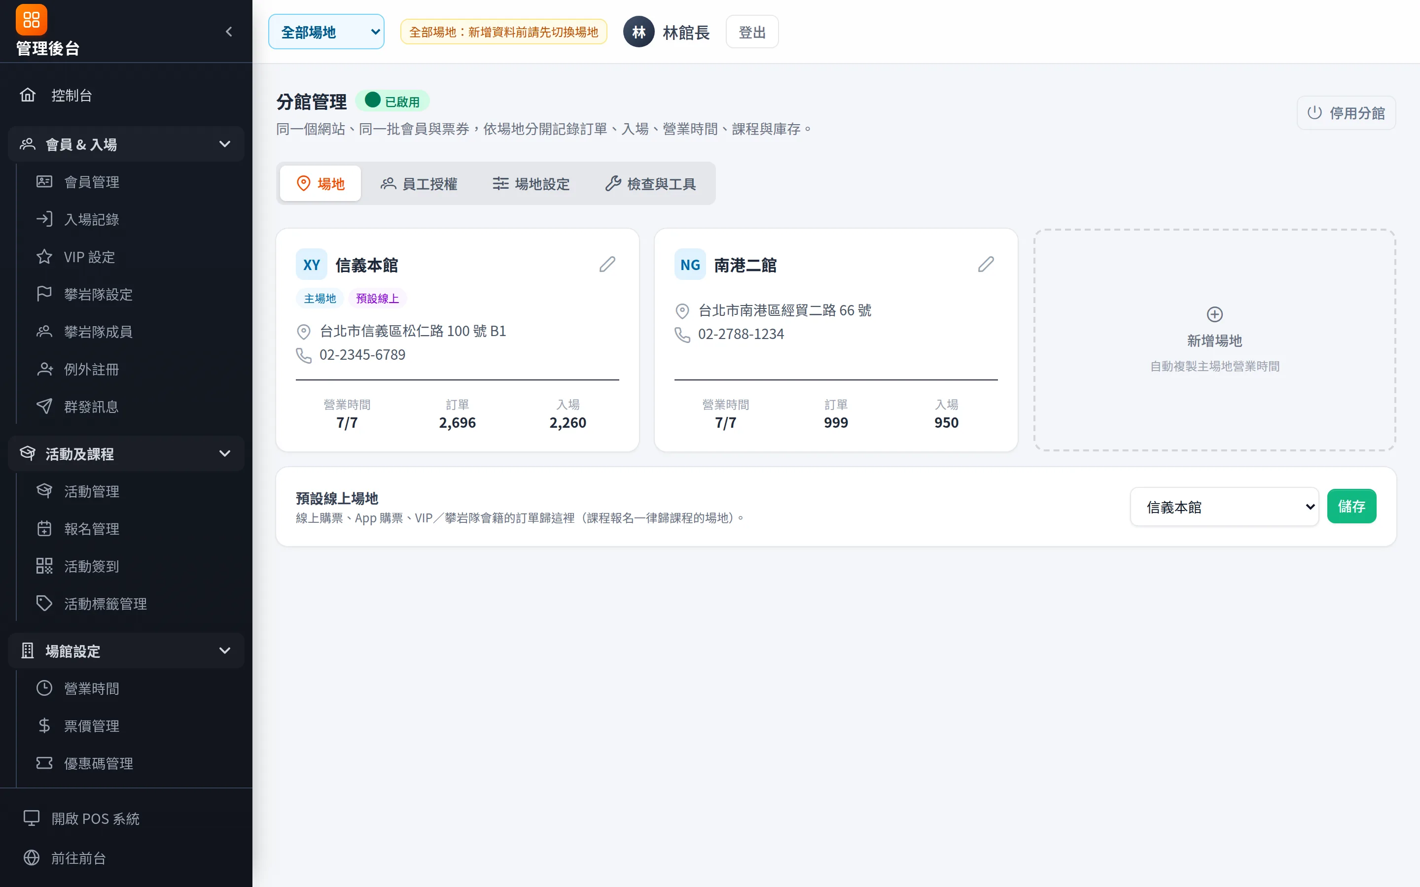Viewport: 1420px width, 887px height.
Task: Edit 信義本館 with the pencil icon
Action: pos(607,265)
